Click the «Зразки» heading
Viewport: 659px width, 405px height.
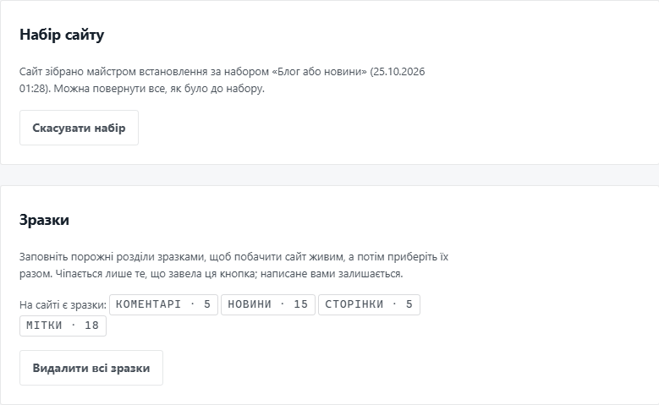click(x=44, y=220)
